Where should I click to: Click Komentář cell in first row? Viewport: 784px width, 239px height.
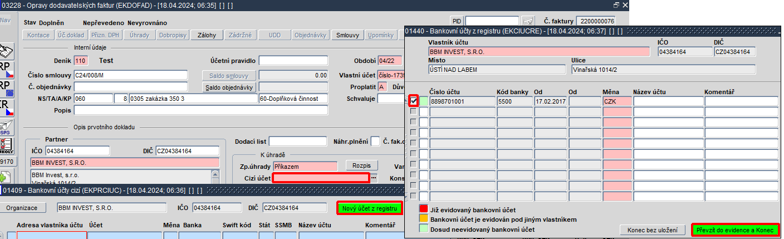pyautogui.click(x=741, y=101)
